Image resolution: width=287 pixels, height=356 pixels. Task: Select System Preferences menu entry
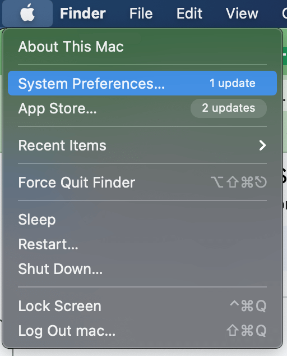[142, 83]
